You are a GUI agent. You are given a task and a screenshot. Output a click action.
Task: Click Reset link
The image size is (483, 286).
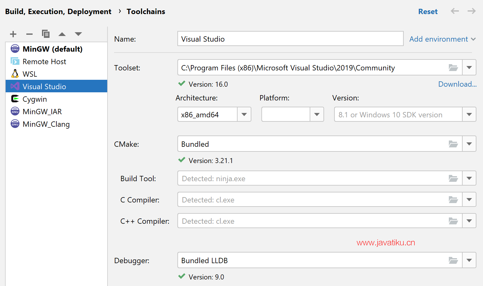(428, 12)
